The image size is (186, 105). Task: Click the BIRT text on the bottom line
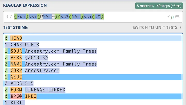pos(16,102)
